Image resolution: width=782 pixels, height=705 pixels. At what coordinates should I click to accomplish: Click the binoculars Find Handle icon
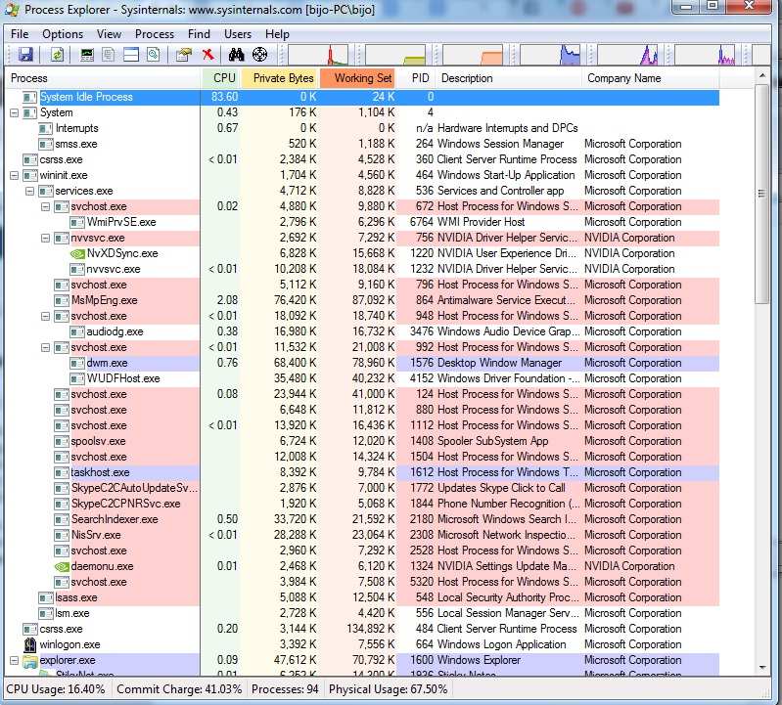(x=237, y=55)
